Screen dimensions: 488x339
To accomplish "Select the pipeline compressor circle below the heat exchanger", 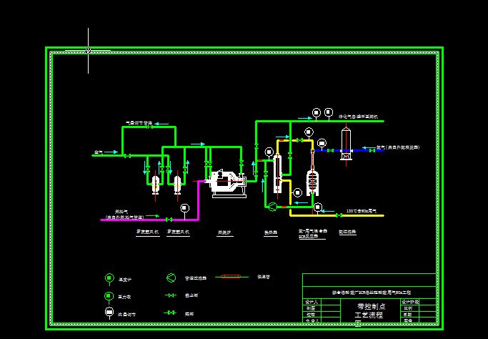I will pos(272,206).
